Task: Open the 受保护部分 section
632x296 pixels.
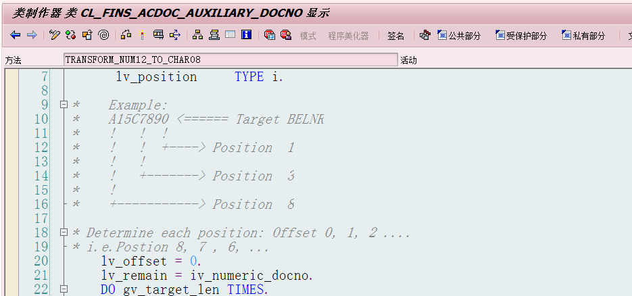Action: [x=520, y=36]
